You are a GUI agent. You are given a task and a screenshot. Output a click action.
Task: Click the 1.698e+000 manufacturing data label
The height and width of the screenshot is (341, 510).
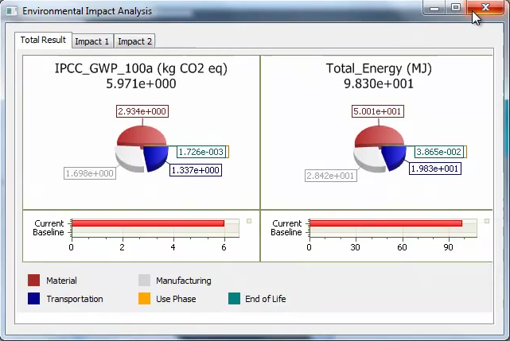90,173
